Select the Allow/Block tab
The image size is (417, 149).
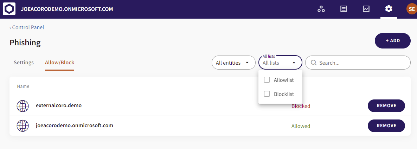pyautogui.click(x=59, y=63)
